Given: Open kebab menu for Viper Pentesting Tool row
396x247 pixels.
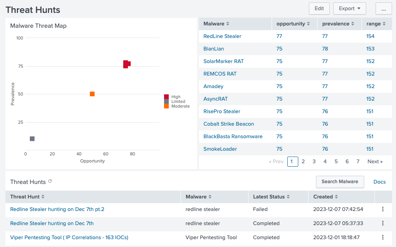Looking at the screenshot, I should click(383, 237).
